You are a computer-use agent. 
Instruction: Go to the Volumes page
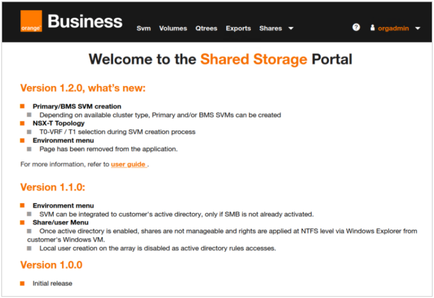173,28
